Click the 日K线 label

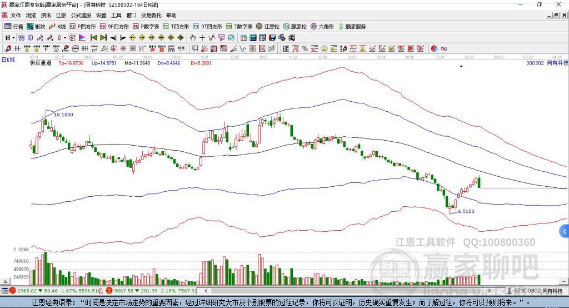pyautogui.click(x=8, y=59)
